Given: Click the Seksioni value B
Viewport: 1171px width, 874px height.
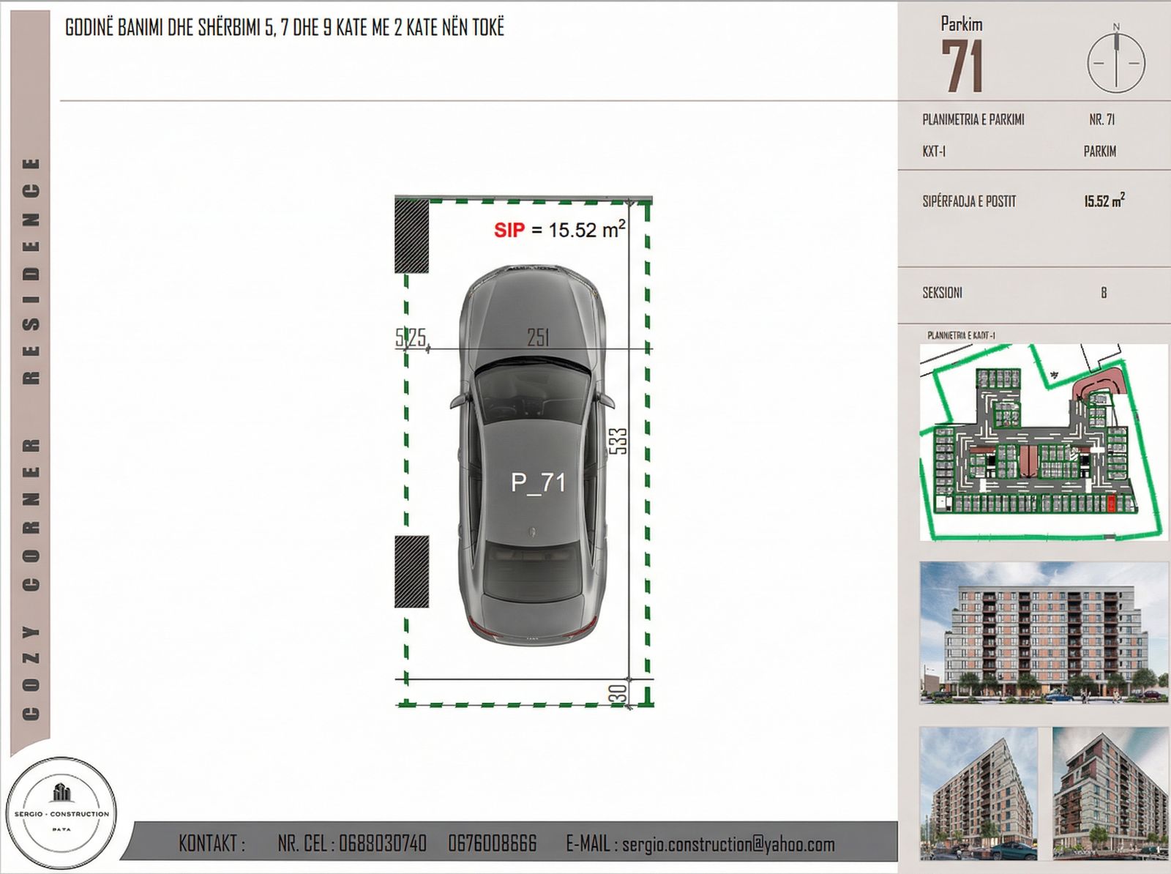Looking at the screenshot, I should pyautogui.click(x=1104, y=293).
